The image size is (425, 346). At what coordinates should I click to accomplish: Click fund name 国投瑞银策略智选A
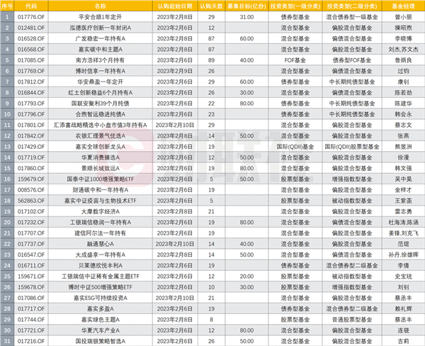coord(101,341)
